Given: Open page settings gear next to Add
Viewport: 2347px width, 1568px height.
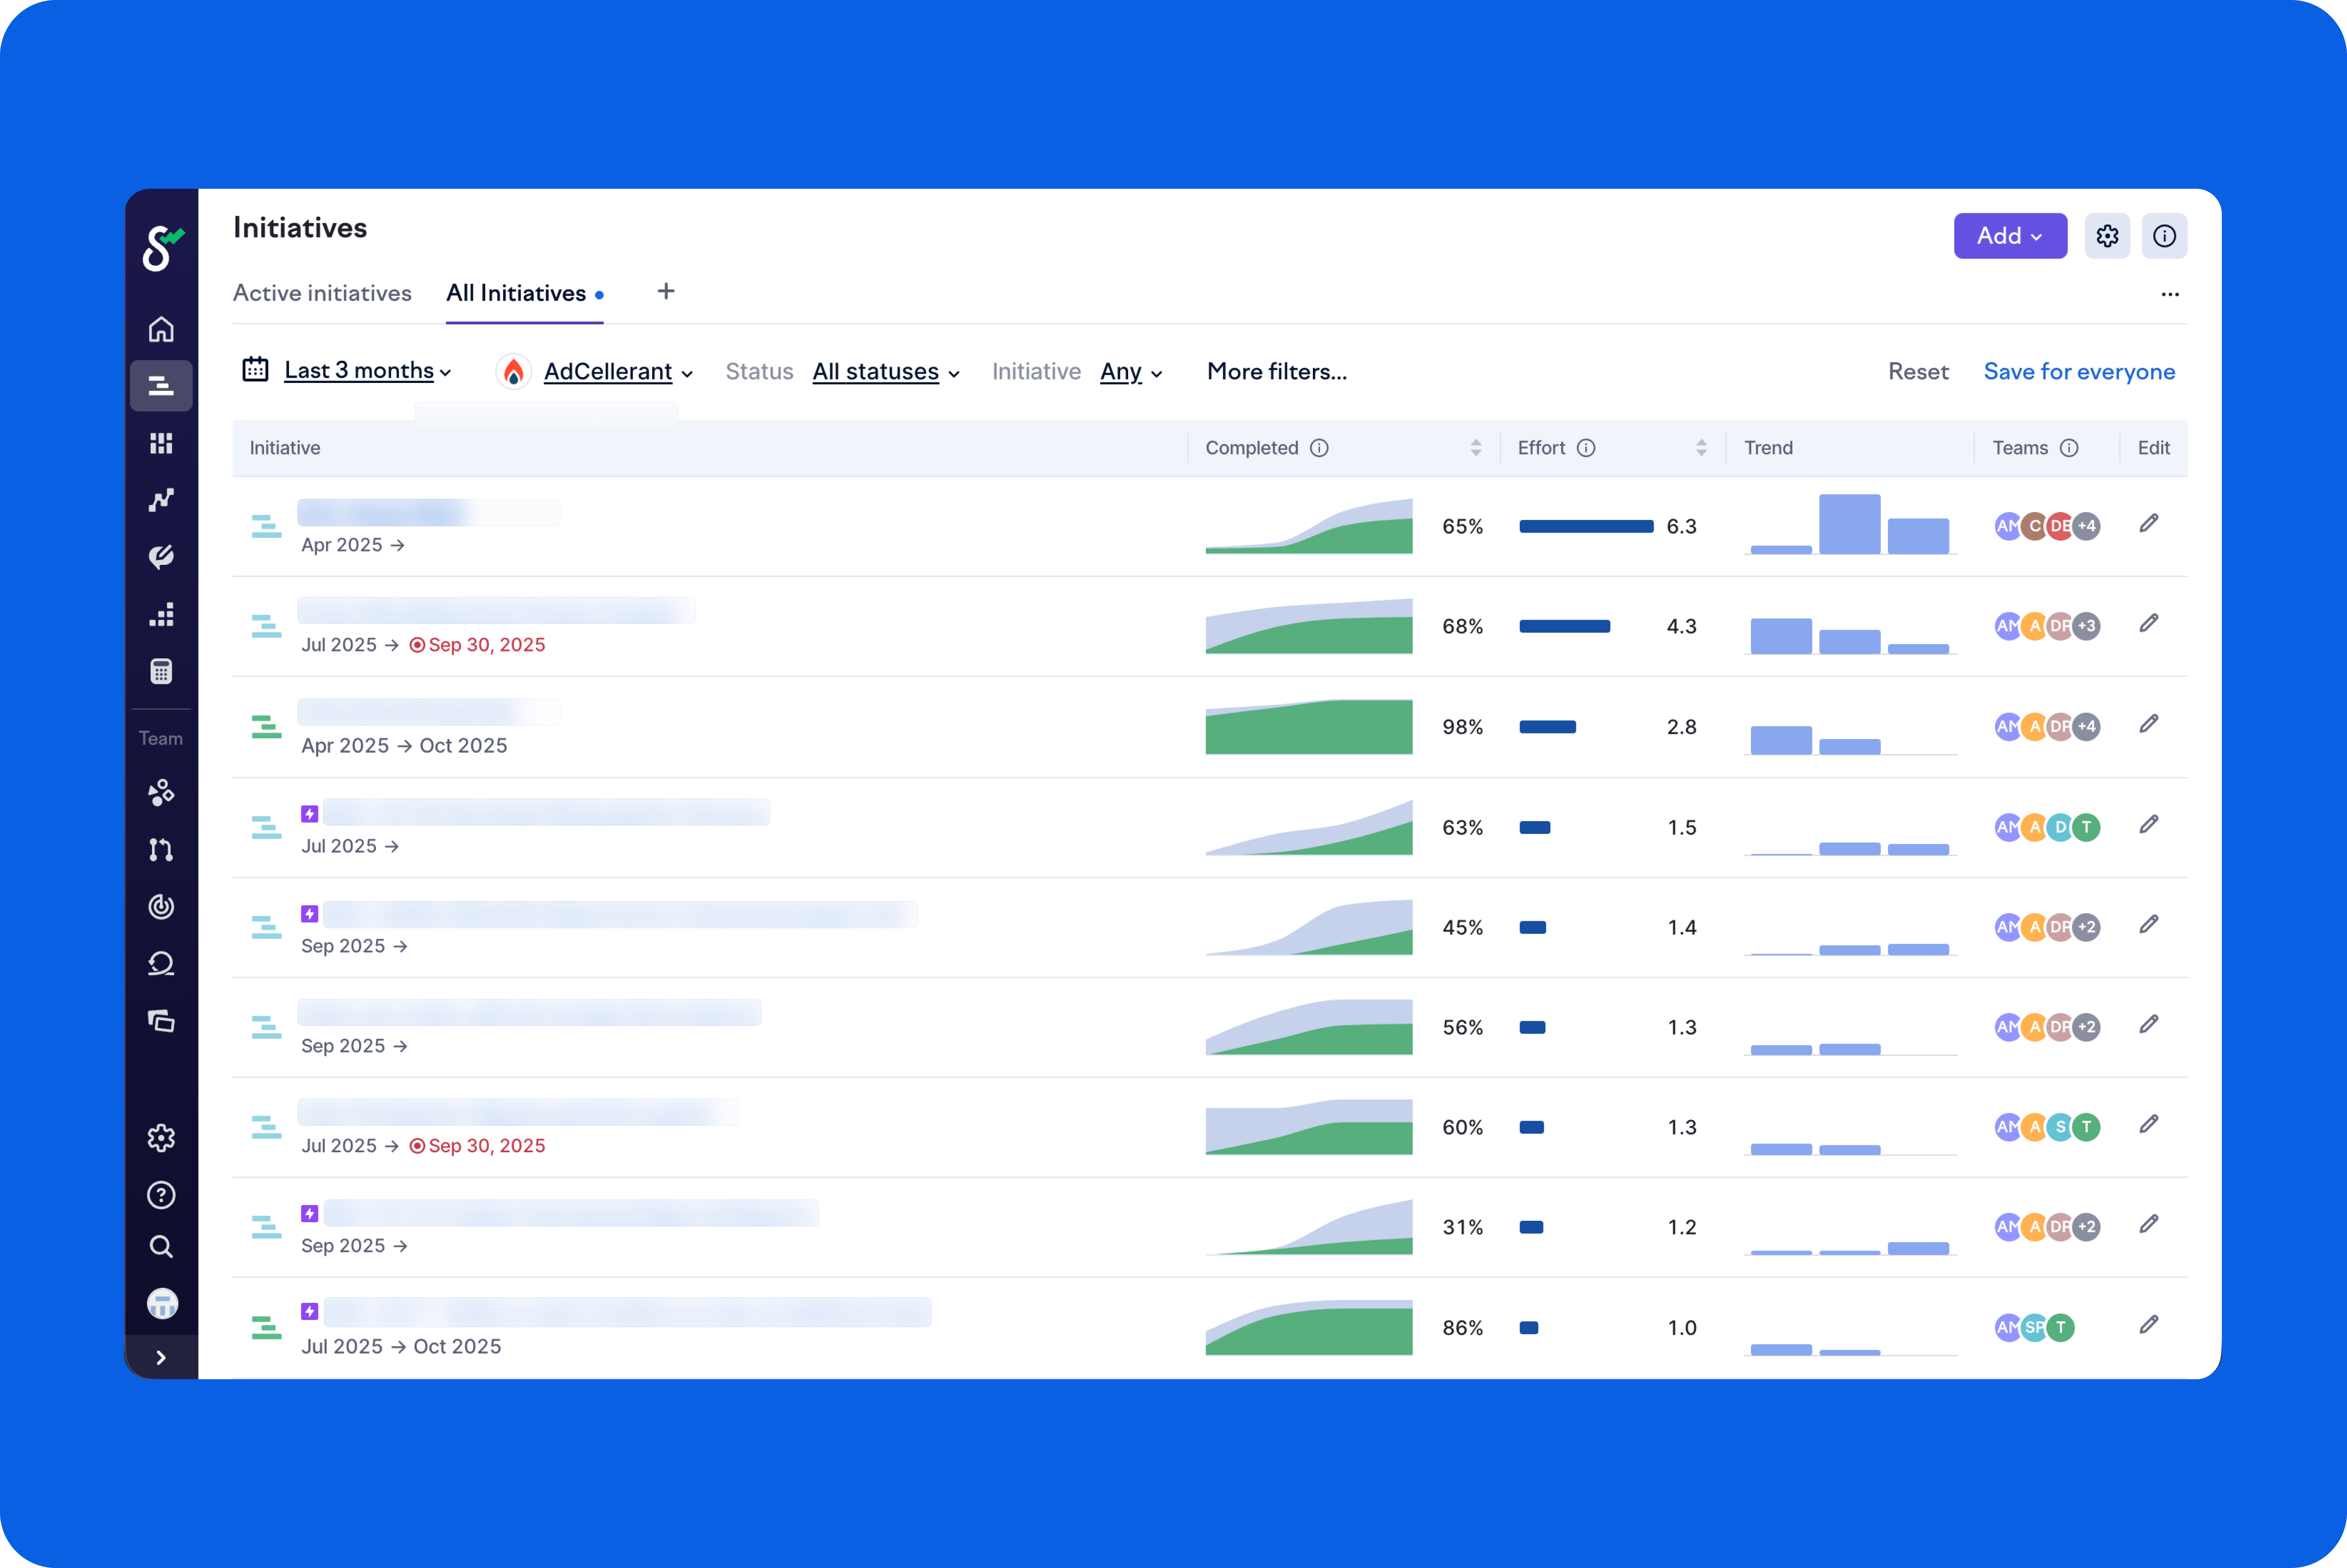Looking at the screenshot, I should (2107, 236).
